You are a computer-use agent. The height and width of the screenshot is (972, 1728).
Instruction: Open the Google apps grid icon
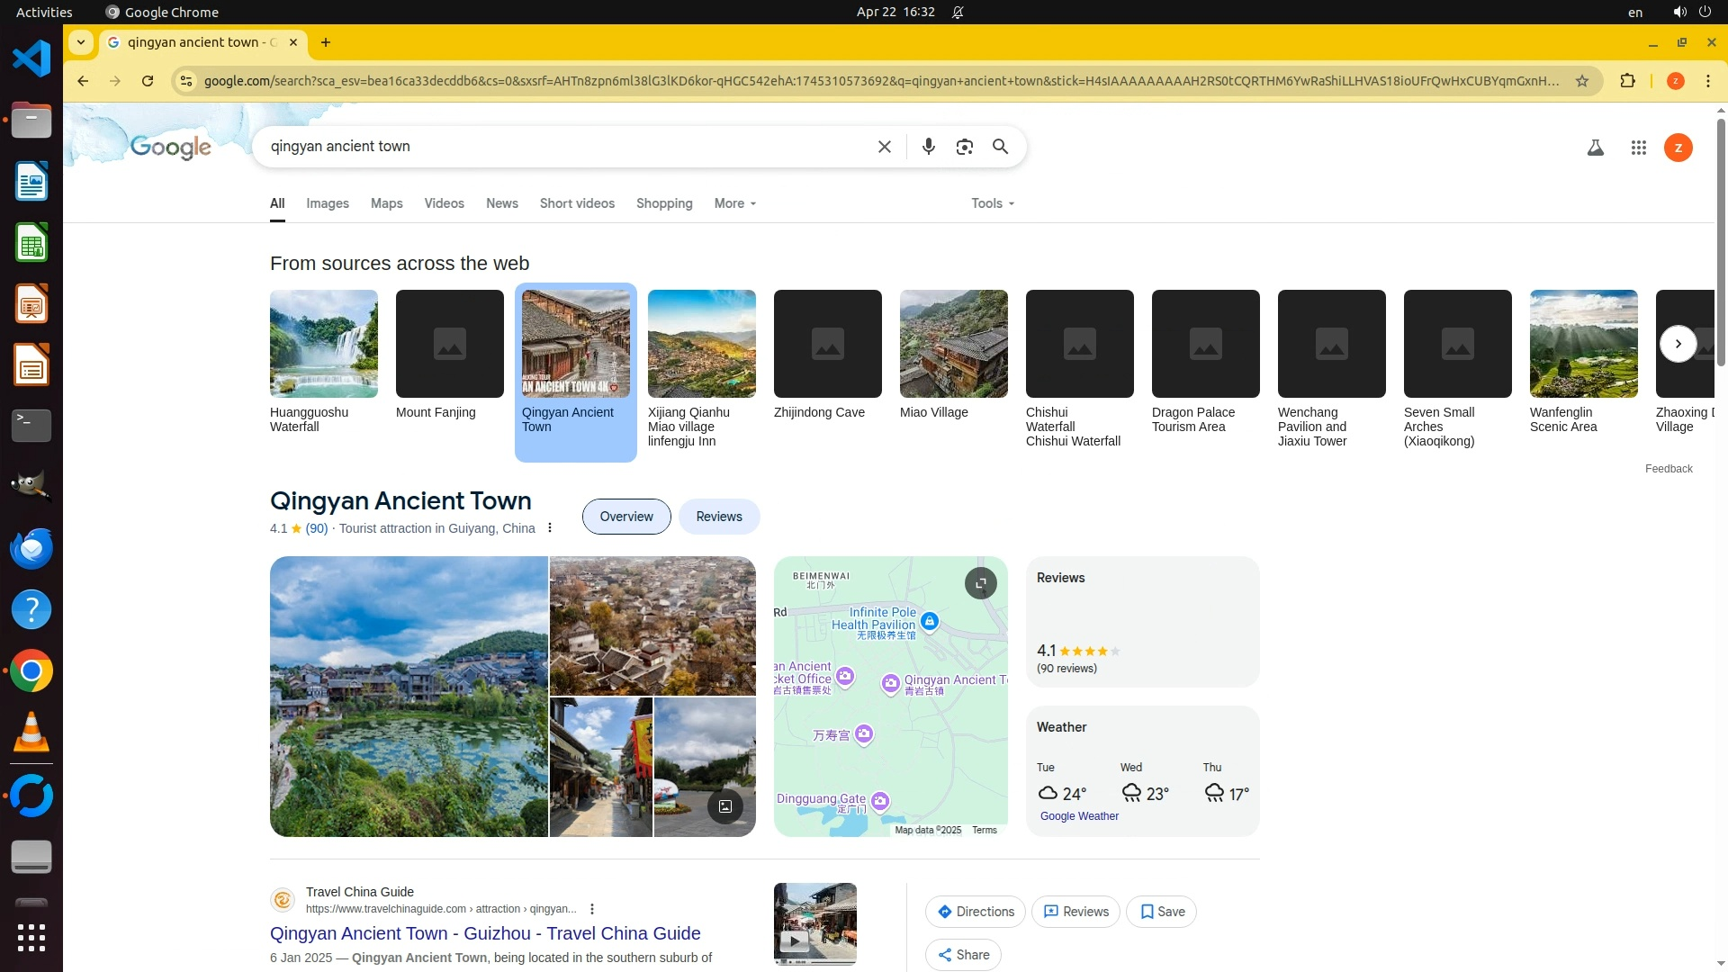coord(1638,148)
